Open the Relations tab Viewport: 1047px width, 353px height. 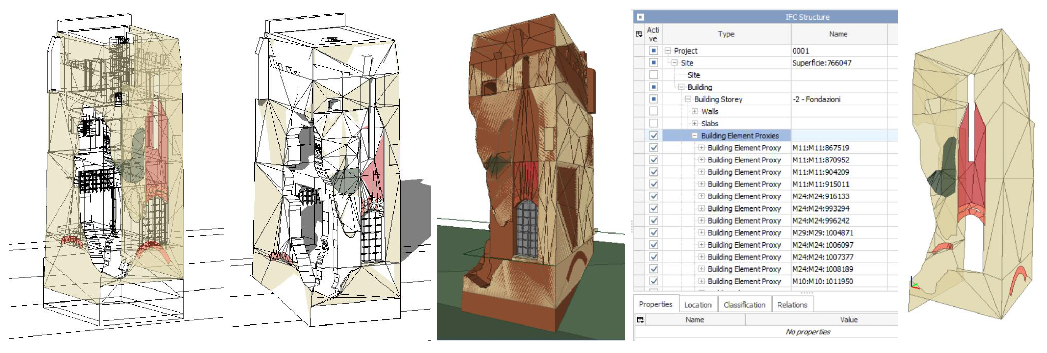(x=792, y=305)
